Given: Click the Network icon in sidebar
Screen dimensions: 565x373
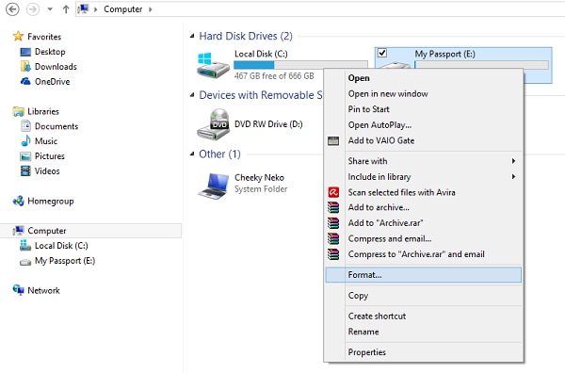Looking at the screenshot, I should tap(18, 290).
